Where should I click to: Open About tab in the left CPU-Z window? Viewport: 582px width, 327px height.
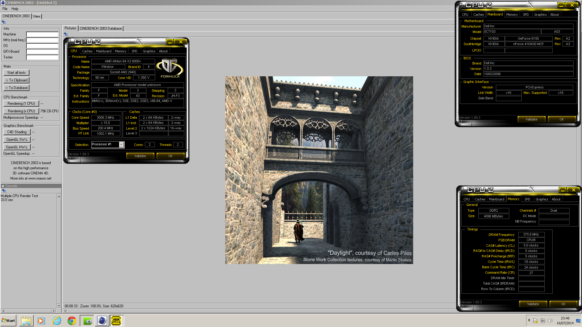click(163, 51)
